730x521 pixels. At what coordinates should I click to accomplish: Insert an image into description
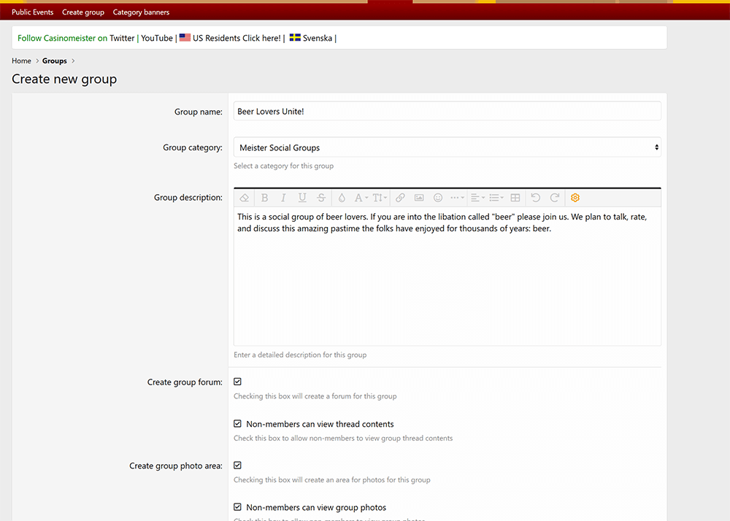(x=419, y=198)
